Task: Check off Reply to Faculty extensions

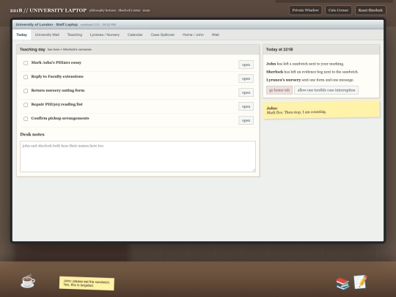Action: click(x=26, y=77)
